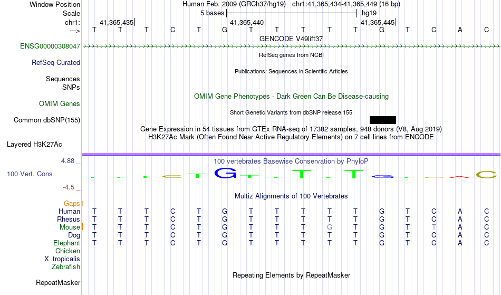This screenshot has height=295, width=501.
Task: Click the large blue G conservation logo
Action: 225,173
